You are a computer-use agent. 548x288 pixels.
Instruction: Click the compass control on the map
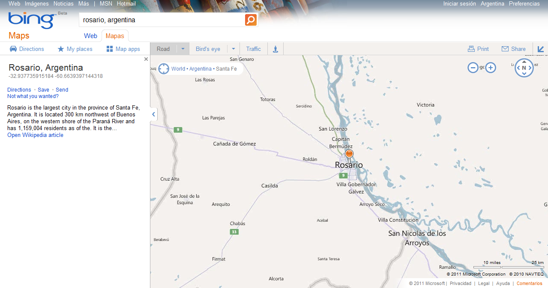tap(524, 68)
